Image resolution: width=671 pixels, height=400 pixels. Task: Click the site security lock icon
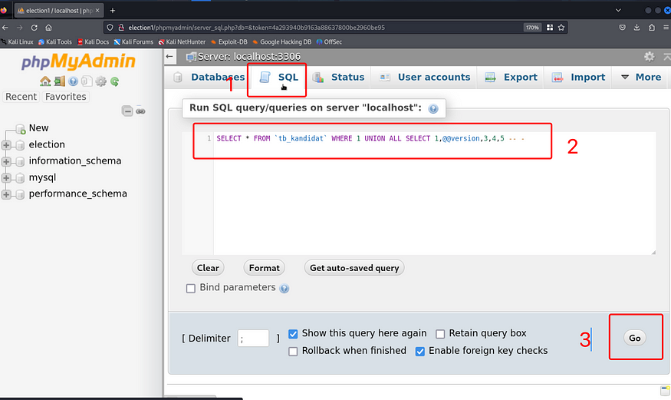click(121, 28)
